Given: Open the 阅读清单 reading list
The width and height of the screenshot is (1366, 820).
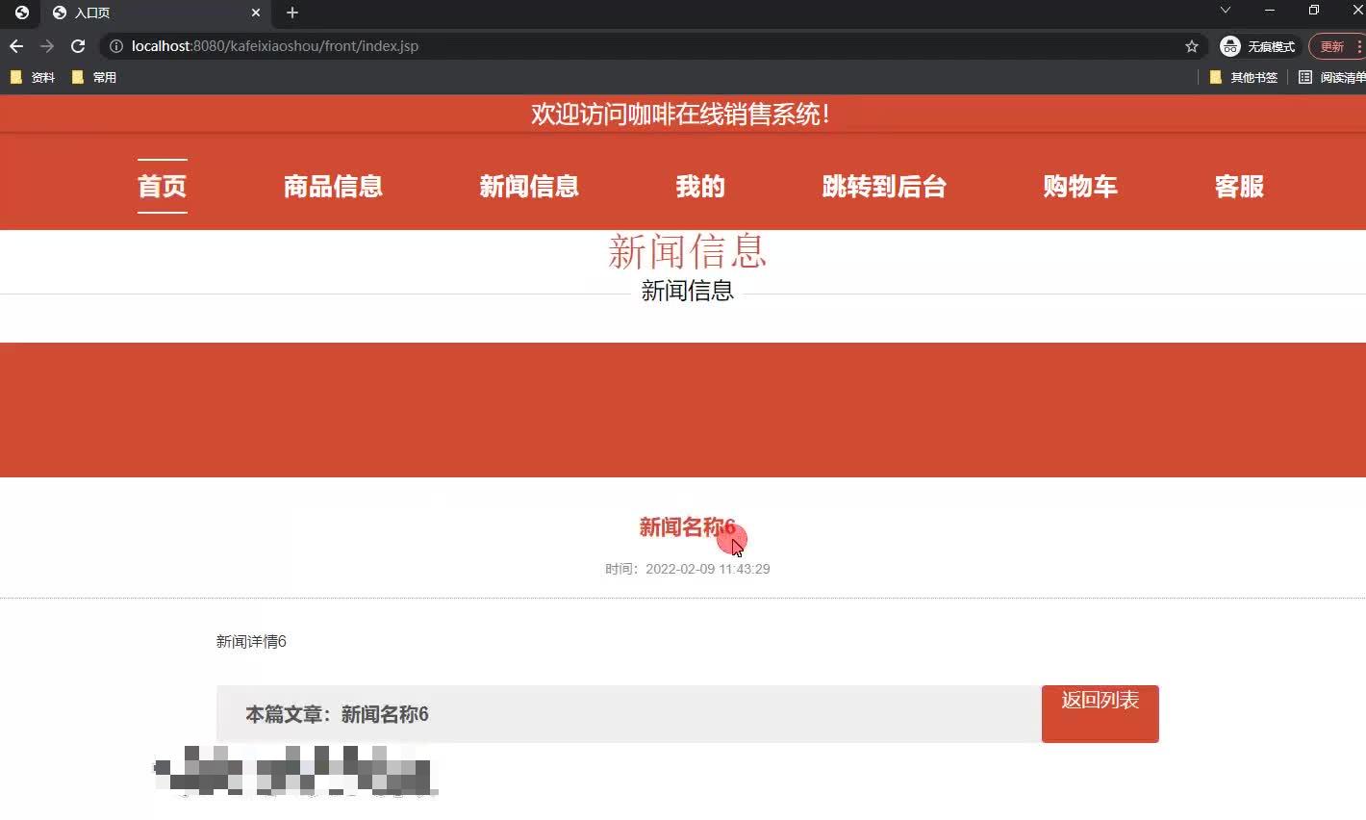Looking at the screenshot, I should click(1332, 77).
